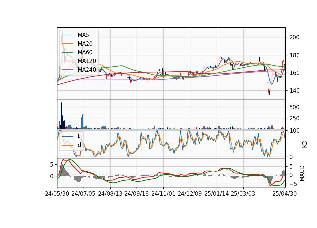
Task: Click the 200 price axis label
Action: tap(294, 37)
